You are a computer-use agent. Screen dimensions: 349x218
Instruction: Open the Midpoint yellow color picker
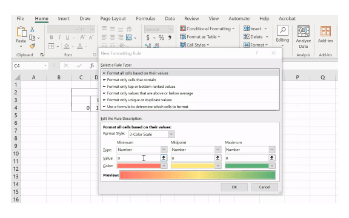pos(218,166)
